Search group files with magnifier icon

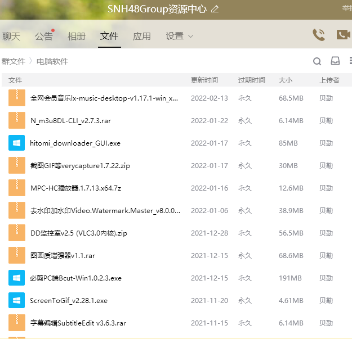click(x=317, y=61)
